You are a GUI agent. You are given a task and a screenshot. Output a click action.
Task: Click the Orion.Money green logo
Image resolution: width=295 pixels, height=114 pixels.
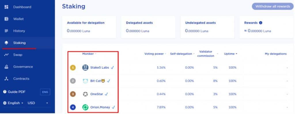[85, 107]
